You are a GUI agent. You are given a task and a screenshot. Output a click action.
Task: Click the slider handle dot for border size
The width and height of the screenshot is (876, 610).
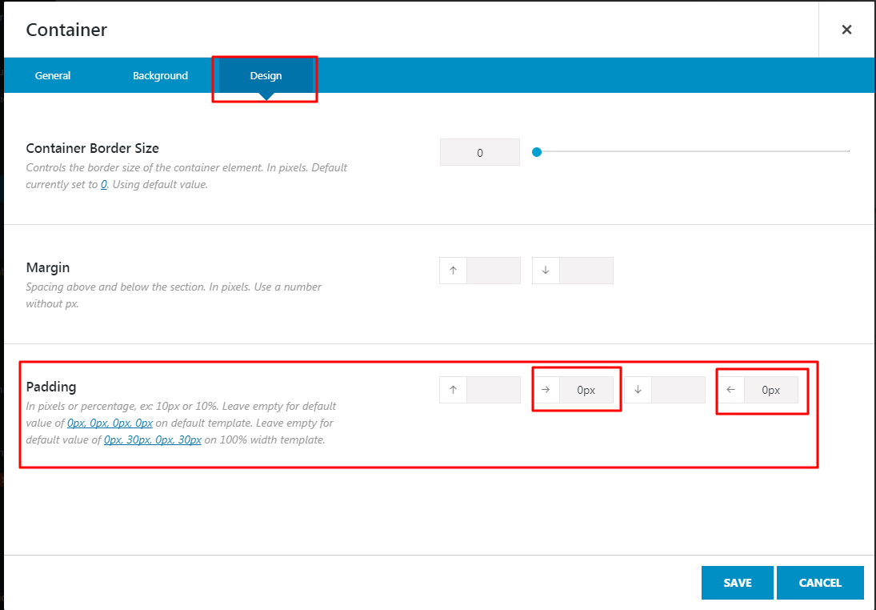click(537, 151)
